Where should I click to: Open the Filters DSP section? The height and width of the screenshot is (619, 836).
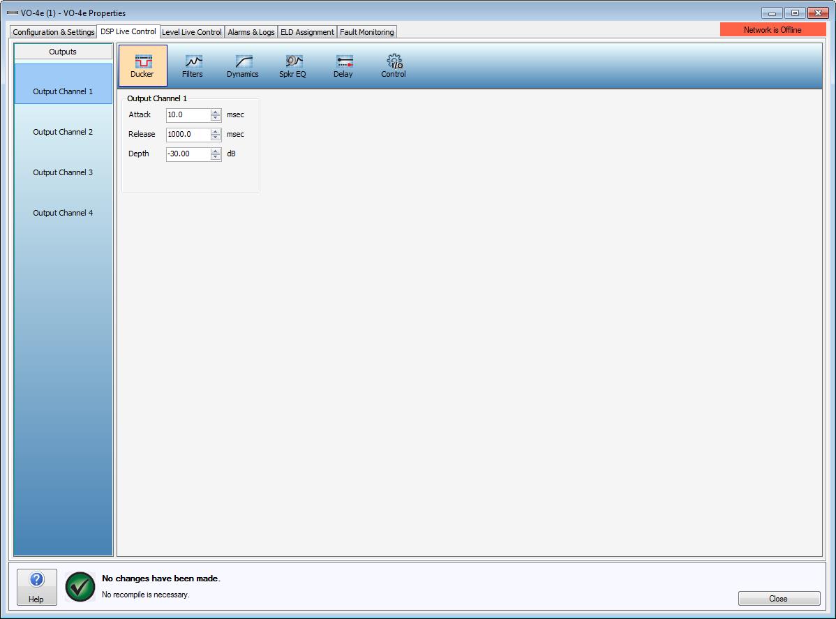pos(193,66)
